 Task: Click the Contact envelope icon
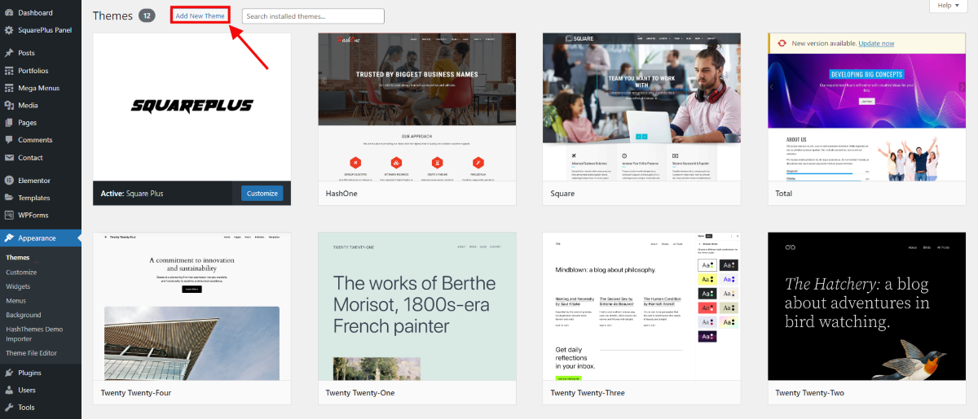click(8, 158)
